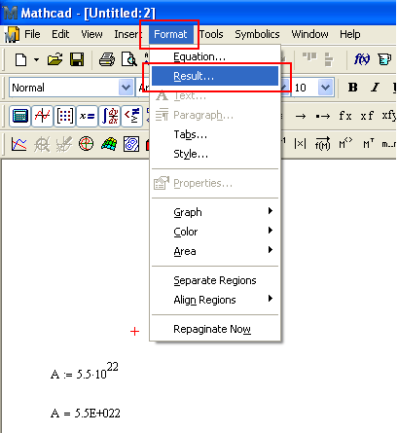This screenshot has height=433, width=398.
Task: Open the Vector and Matrix toolbar icon
Action: coord(64,116)
